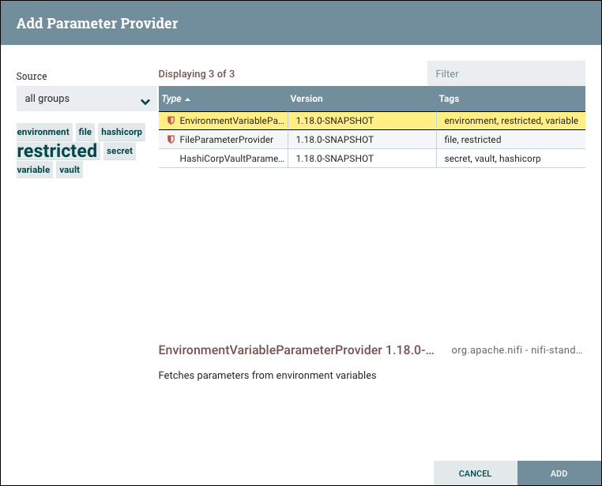Click restricted shield icon on EnvironmentVariableParameterProvider row
The image size is (602, 486).
(x=171, y=121)
